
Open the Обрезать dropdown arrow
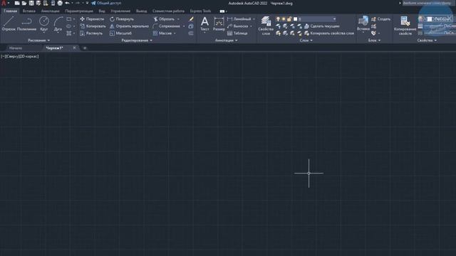click(x=178, y=19)
